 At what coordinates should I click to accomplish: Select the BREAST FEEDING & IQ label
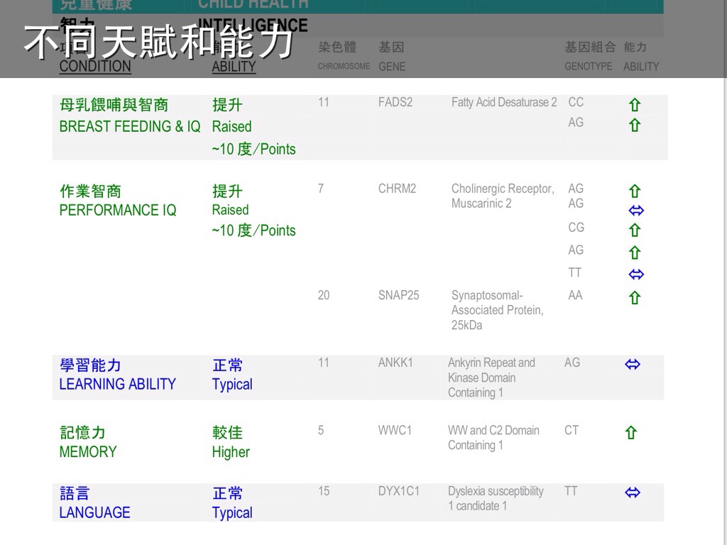click(130, 126)
